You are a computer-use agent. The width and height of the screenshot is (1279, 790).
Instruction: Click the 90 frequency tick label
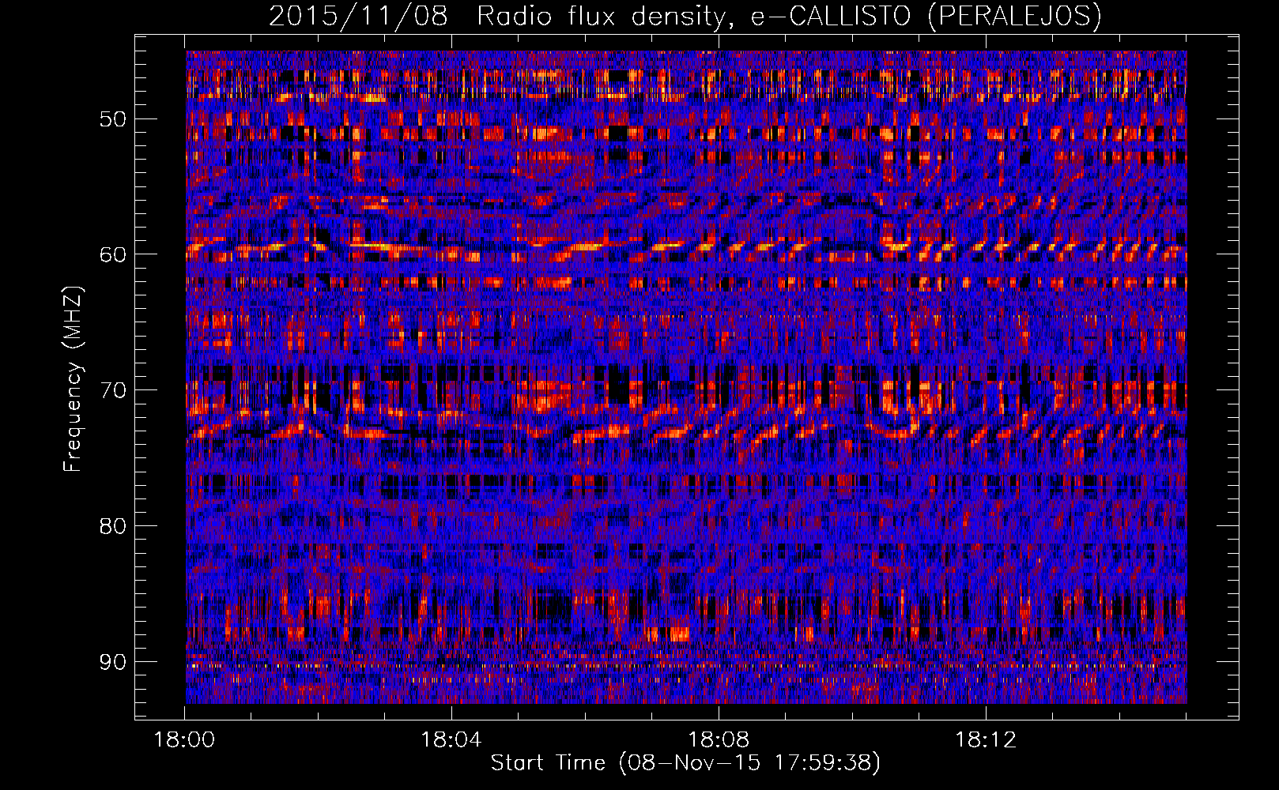pos(112,661)
